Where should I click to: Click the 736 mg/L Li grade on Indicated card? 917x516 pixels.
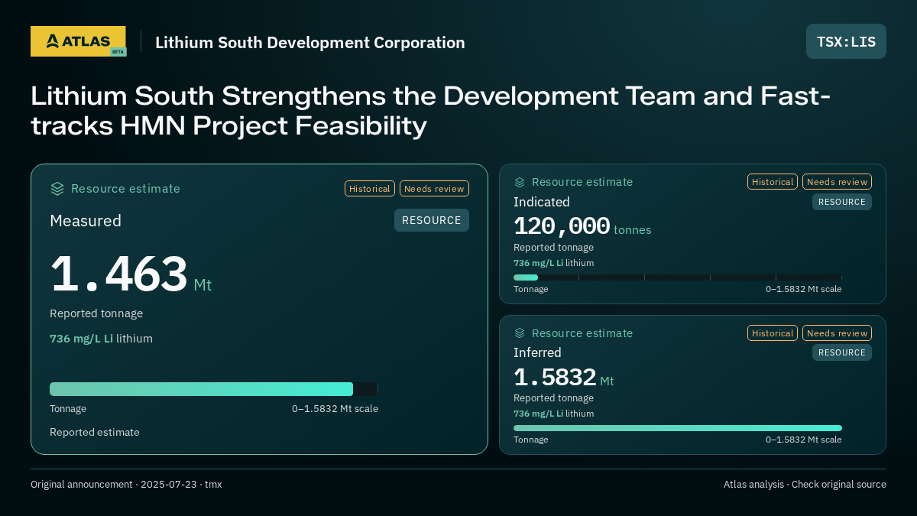[553, 263]
